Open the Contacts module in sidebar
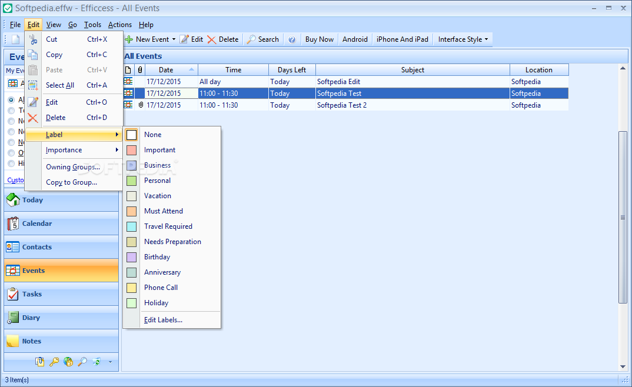The width and height of the screenshot is (632, 387). click(x=61, y=247)
